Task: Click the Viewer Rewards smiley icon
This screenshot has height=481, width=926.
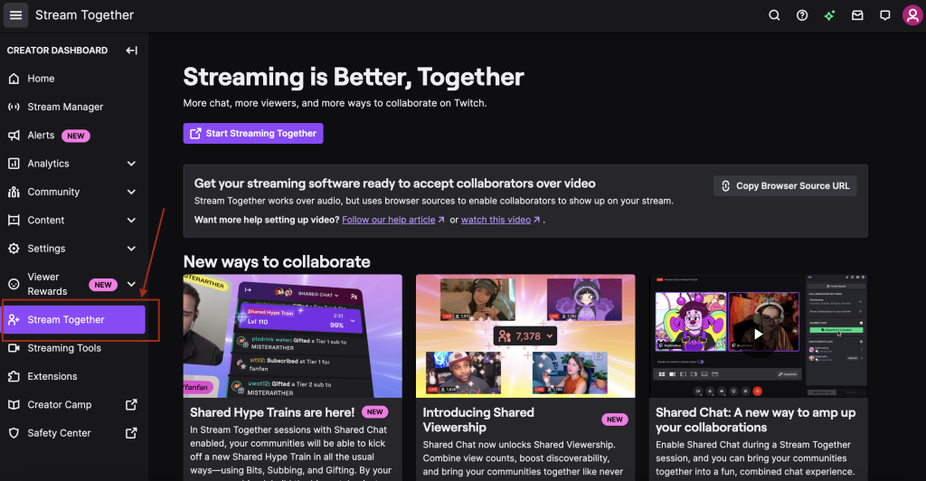Action: click(x=14, y=285)
